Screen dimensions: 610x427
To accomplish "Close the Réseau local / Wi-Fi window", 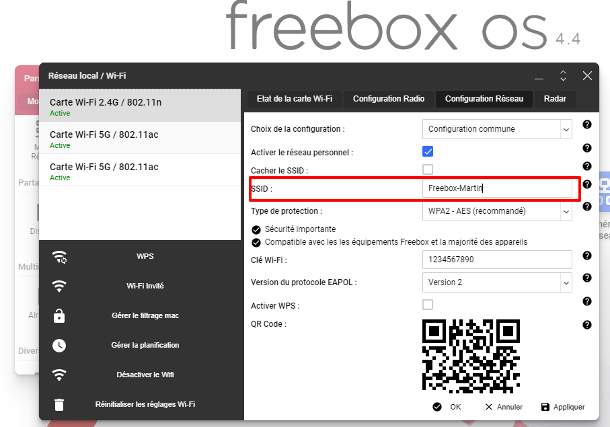I will point(587,75).
